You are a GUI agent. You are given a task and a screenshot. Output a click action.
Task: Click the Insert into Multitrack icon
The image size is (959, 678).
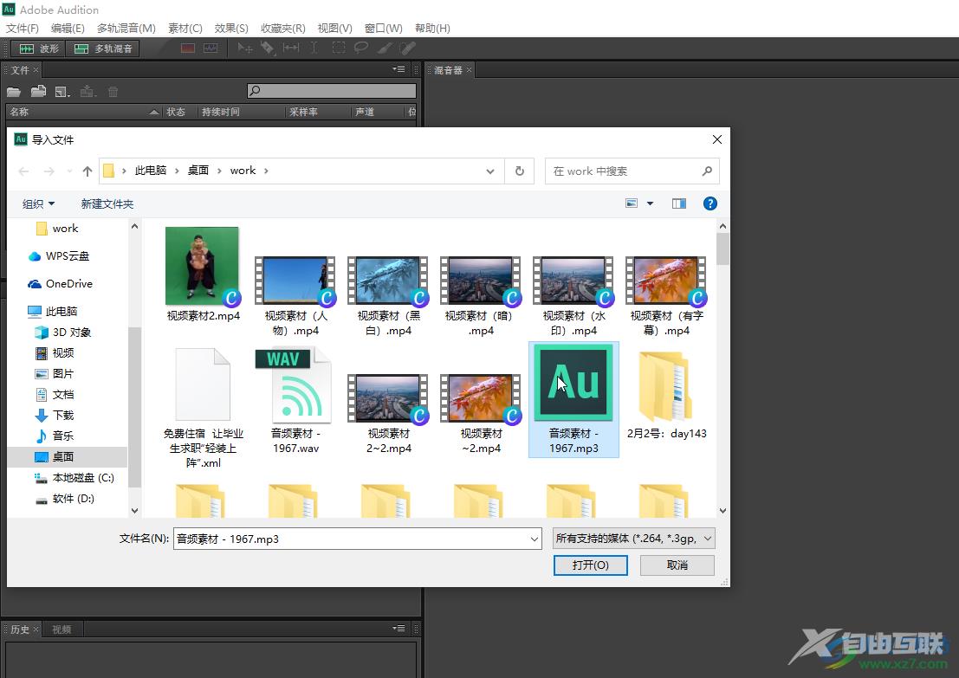tap(87, 92)
